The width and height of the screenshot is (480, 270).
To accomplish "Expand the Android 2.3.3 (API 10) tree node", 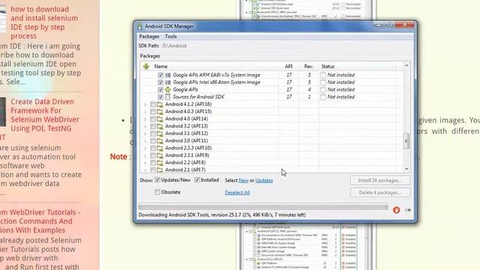I will (145, 148).
